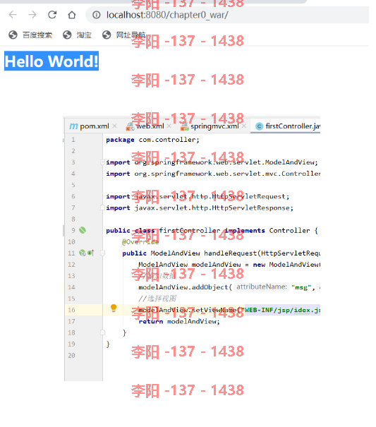The width and height of the screenshot is (376, 427).
Task: Switch to the springmvc.xml tab
Action: pyautogui.click(x=211, y=126)
